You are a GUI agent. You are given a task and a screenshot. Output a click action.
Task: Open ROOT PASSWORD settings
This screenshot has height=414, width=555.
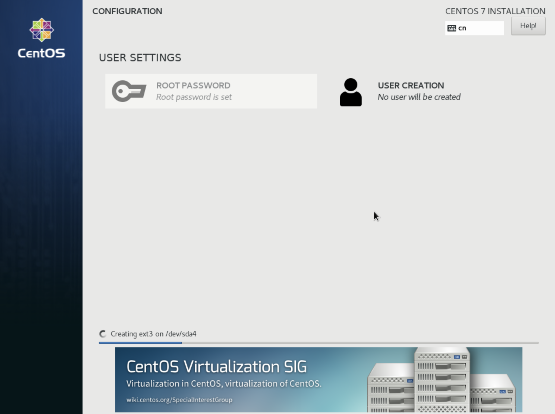211,91
